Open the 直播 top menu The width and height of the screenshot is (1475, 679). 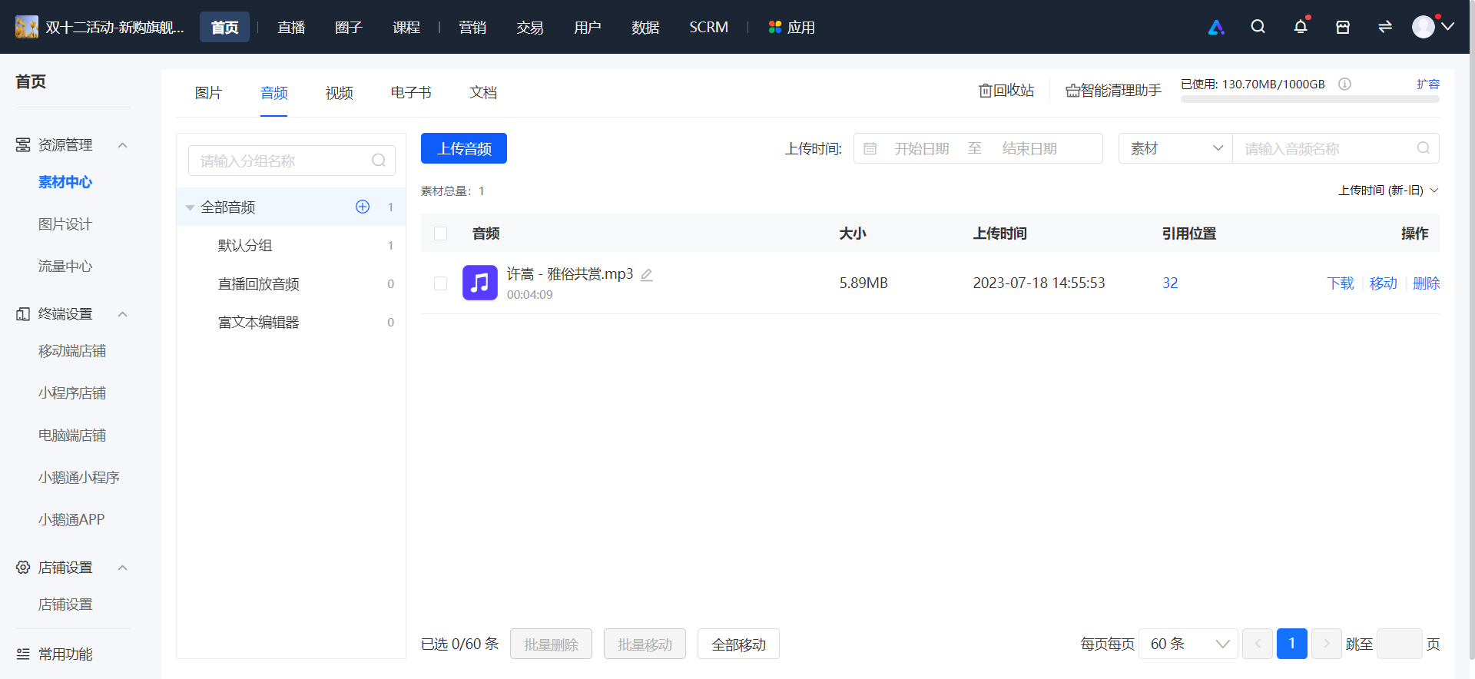[291, 28]
